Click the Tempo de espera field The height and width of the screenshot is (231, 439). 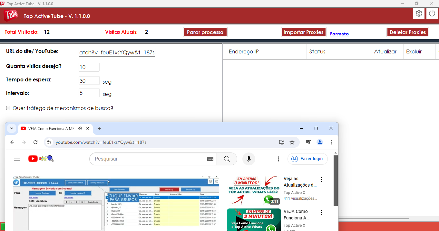(89, 81)
